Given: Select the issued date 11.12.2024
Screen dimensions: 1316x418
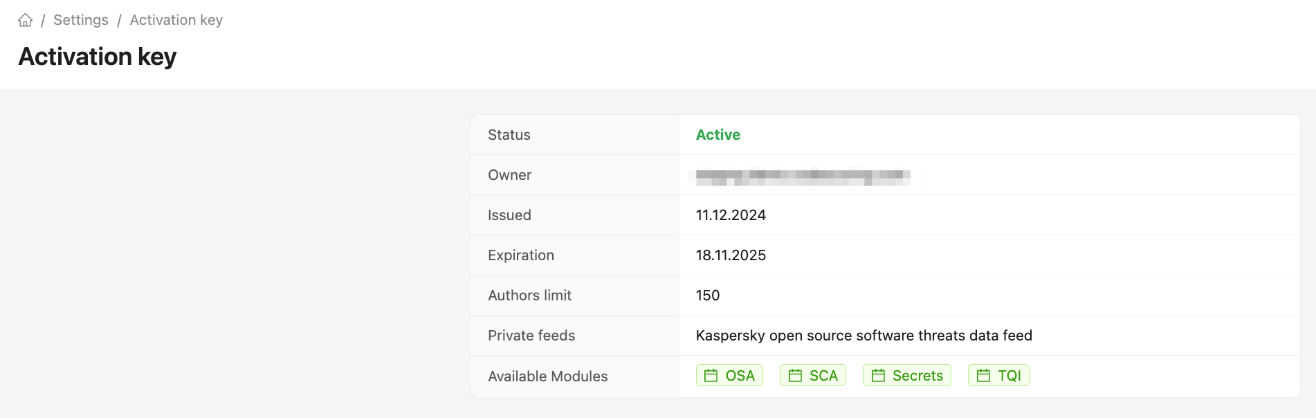Looking at the screenshot, I should coord(731,215).
